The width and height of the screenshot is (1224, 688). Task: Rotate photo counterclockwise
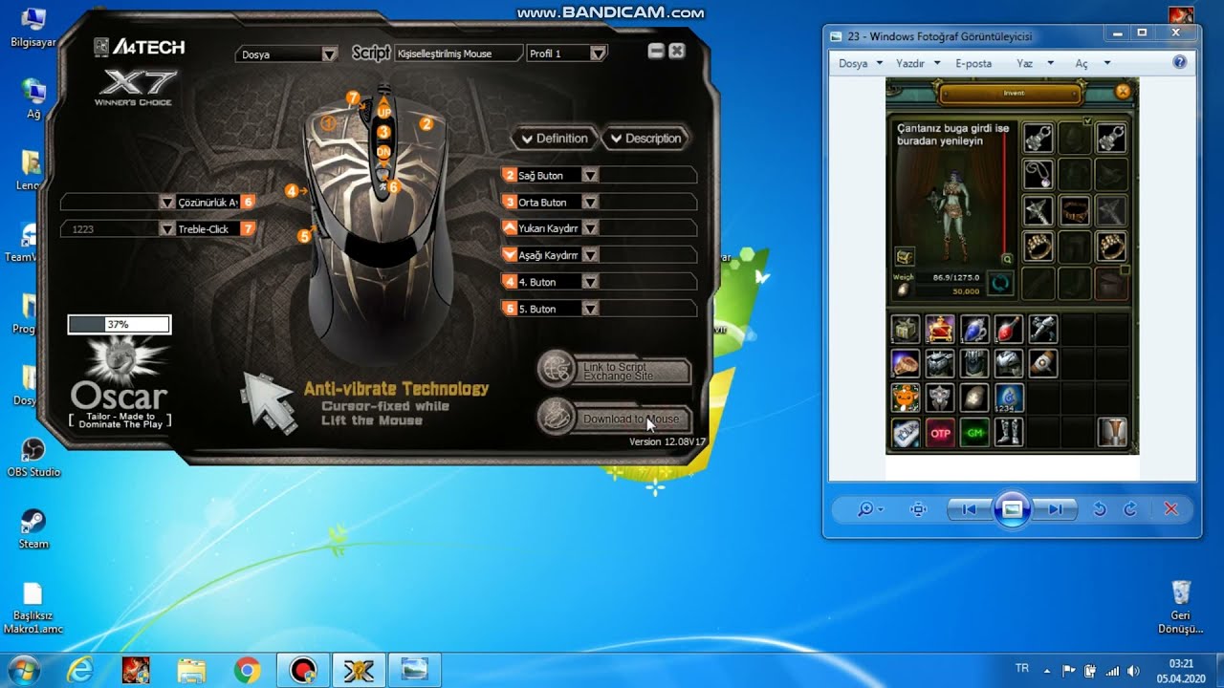tap(1100, 509)
